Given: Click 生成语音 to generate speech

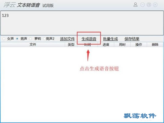Looking at the screenshot, I should (89, 39).
